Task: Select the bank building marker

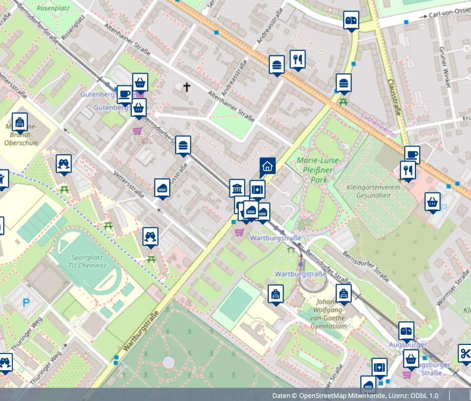Action: click(237, 189)
